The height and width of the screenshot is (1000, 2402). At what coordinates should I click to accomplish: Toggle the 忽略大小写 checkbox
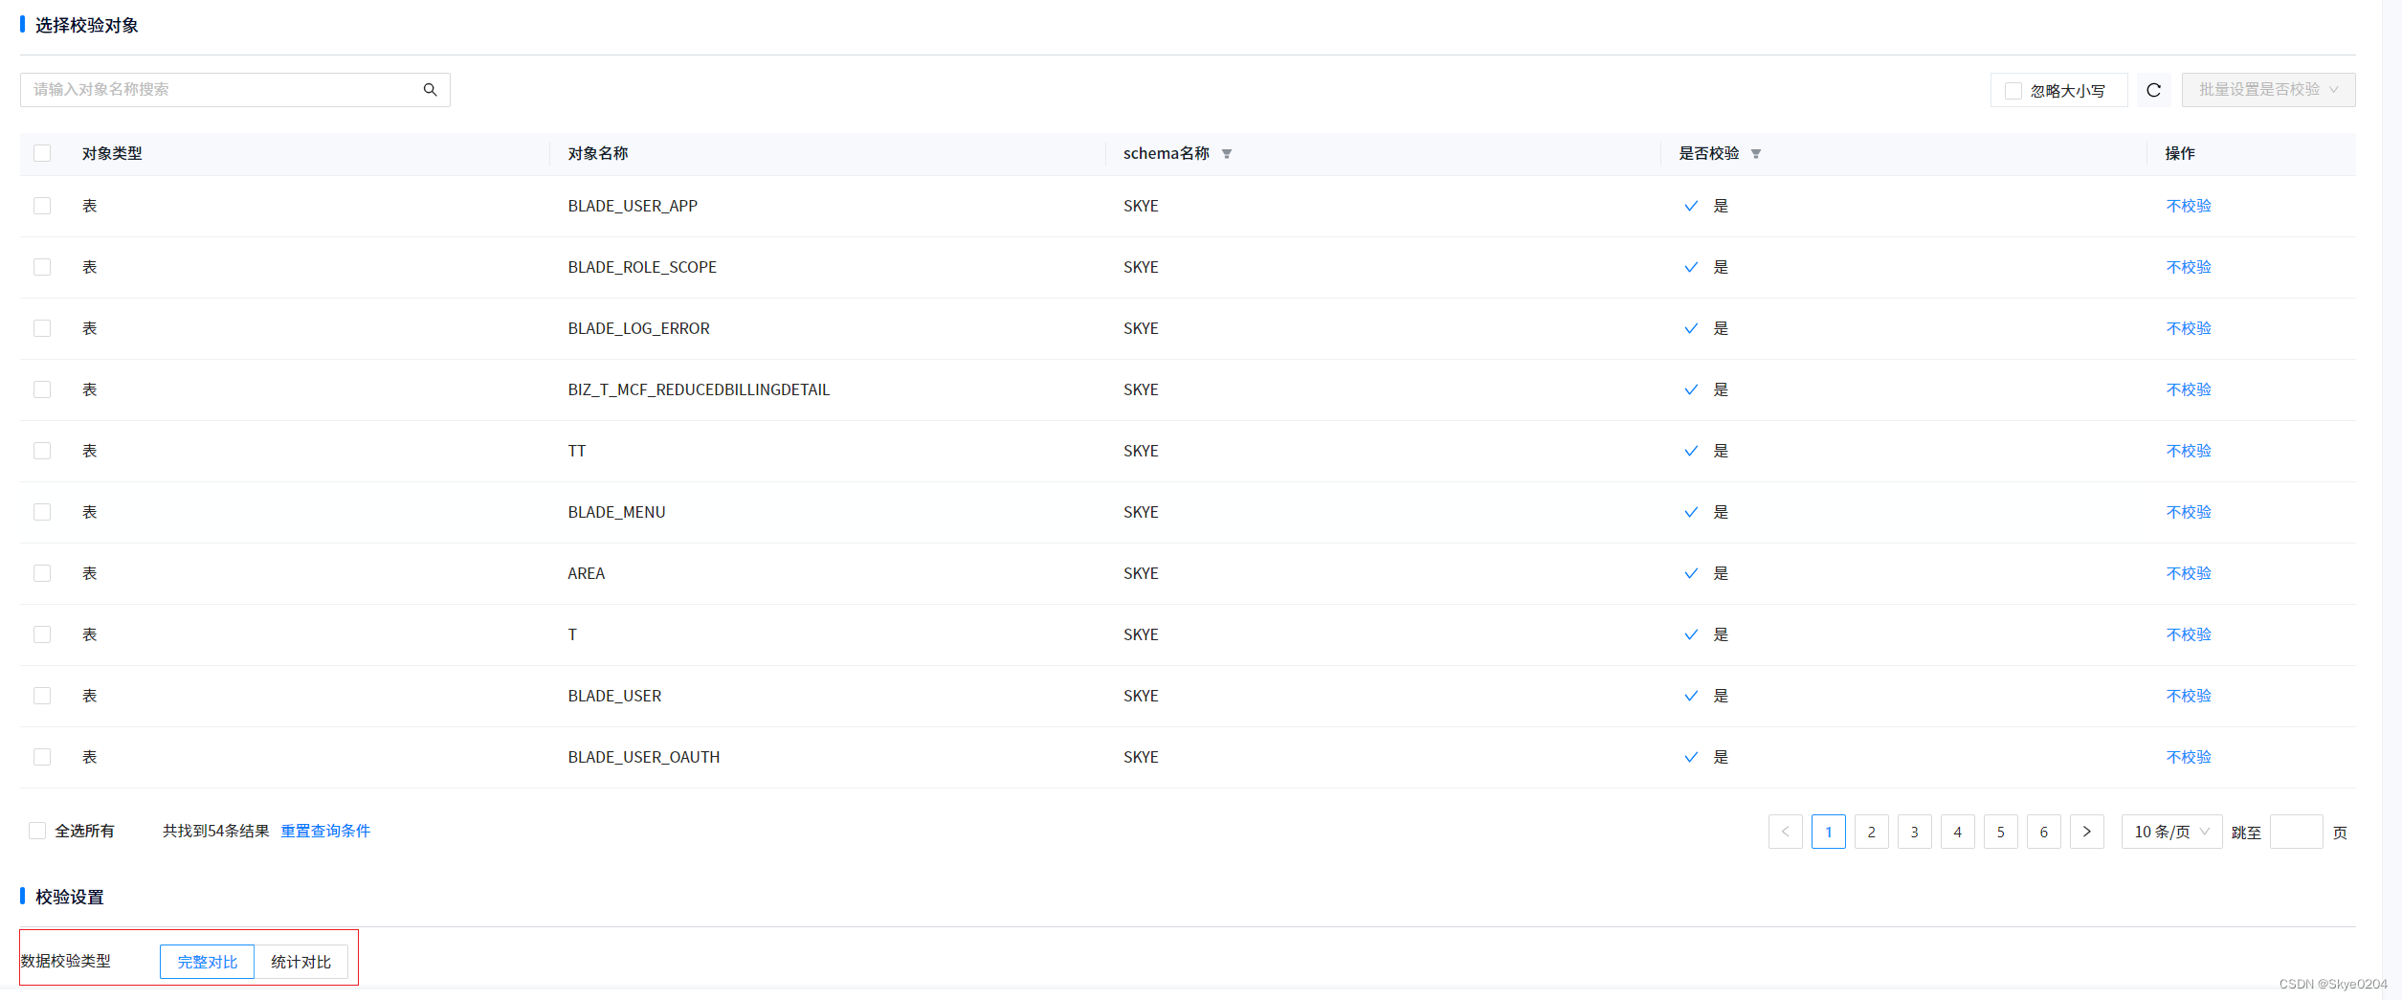pos(2013,91)
